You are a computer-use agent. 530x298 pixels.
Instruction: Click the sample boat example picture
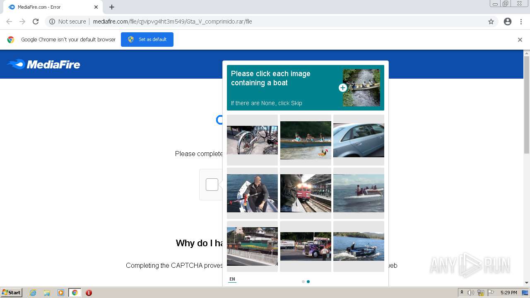(x=361, y=88)
